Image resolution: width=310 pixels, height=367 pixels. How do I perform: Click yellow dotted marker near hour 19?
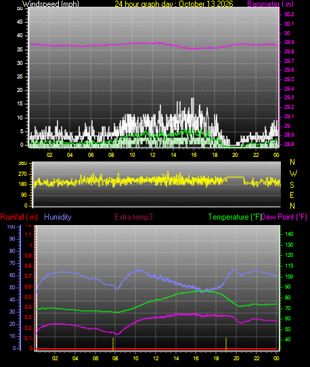pyautogui.click(x=226, y=344)
